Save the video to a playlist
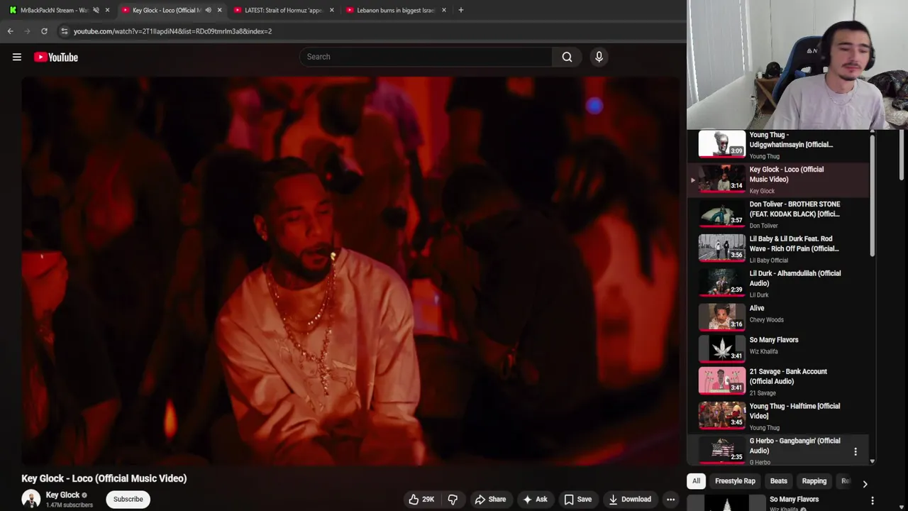 [577, 499]
